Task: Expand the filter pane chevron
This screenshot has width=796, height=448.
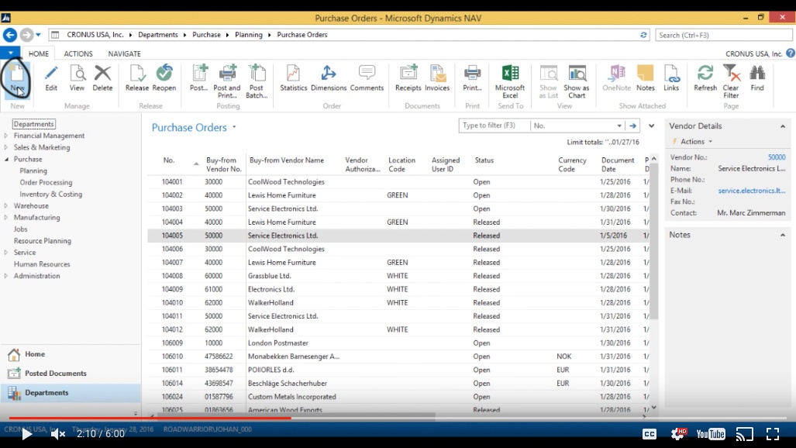Action: (x=651, y=126)
